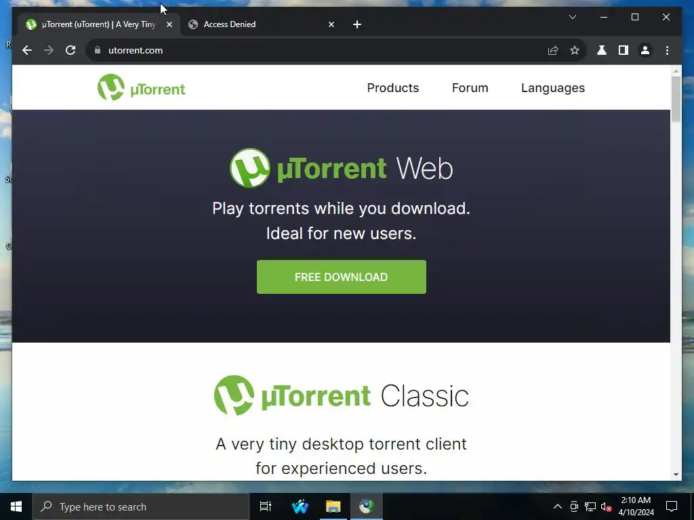Click the network tray icon
The image size is (694, 520).
590,506
